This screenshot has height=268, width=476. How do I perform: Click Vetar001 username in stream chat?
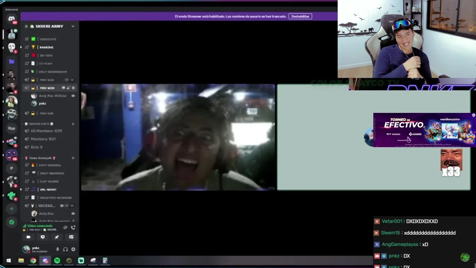pos(392,221)
